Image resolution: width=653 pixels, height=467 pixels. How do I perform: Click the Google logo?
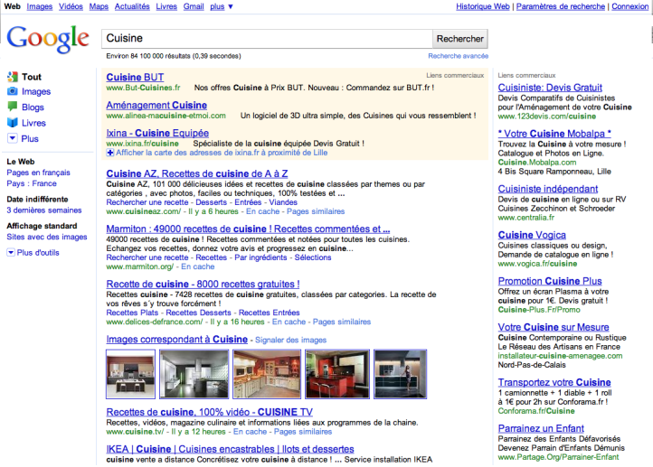click(47, 39)
